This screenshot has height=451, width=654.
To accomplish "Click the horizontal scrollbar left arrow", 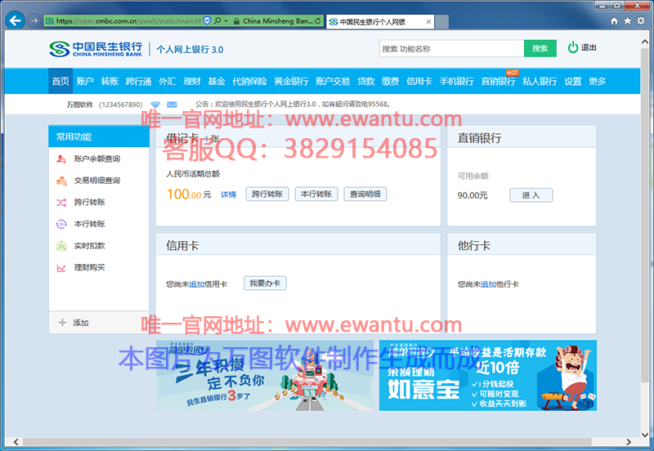I will 16,442.
